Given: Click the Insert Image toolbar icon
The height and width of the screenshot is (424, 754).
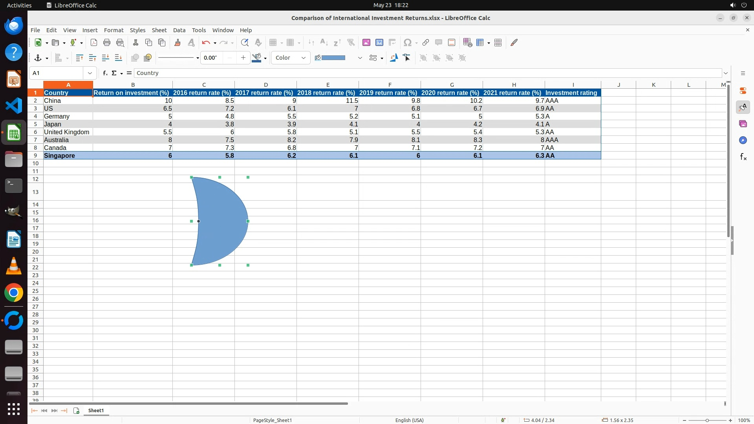Looking at the screenshot, I should [x=366, y=43].
